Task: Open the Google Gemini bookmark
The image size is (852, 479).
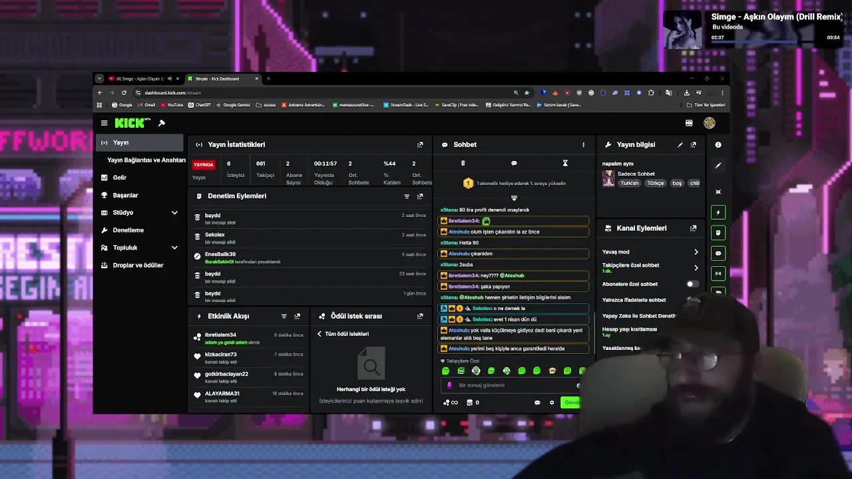Action: pyautogui.click(x=233, y=105)
